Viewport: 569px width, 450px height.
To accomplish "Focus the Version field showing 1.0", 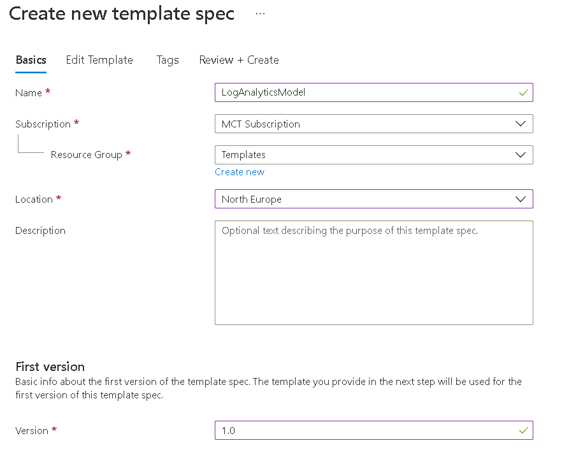I will [374, 430].
